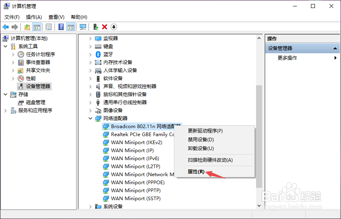The height and width of the screenshot is (219, 341).
Task: Select WAN Miniport (PPPOE) adapter
Action: coord(138,183)
